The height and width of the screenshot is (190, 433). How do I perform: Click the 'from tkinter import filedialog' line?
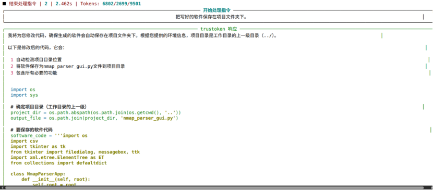pyautogui.click(x=75, y=152)
